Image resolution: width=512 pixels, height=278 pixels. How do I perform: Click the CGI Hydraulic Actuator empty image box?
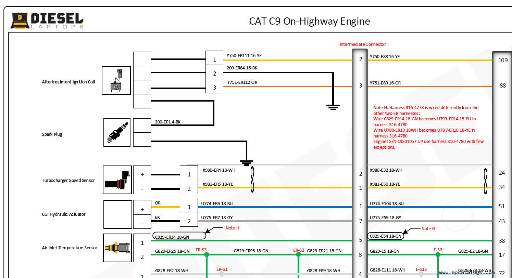[x=118, y=214]
